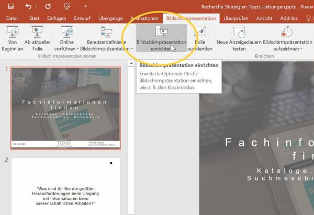This screenshot has width=314, height=215.
Task: Click the Save icon in quick access toolbar
Action: click(x=11, y=6)
